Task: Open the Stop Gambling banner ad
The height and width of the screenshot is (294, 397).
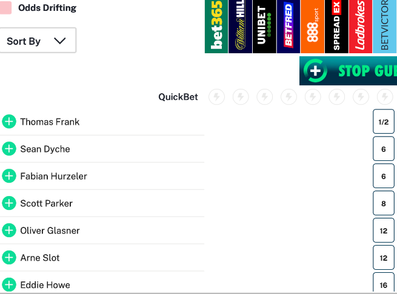Action: (348, 71)
